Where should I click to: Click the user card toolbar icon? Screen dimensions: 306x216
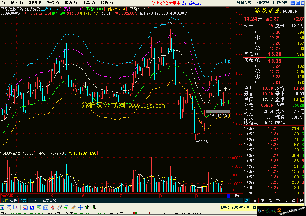(x=60, y=207)
